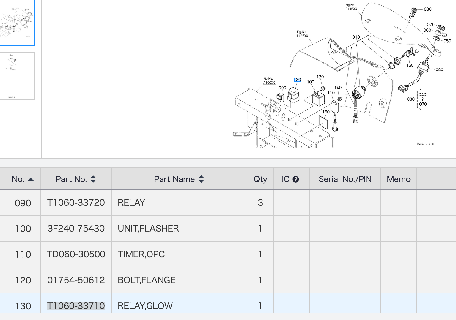This screenshot has width=456, height=320.
Task: Select part number 01754-50612
Action: [76, 280]
